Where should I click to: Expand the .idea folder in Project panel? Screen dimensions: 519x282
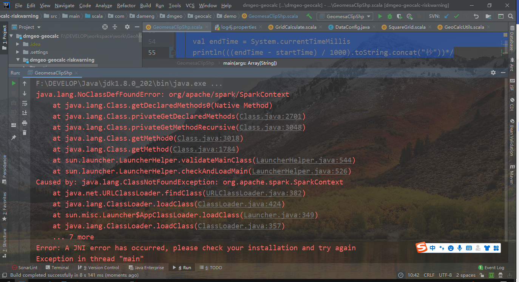(17, 44)
